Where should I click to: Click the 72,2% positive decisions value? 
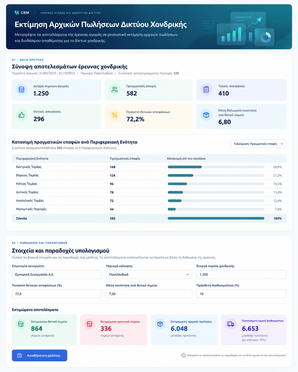pos(135,119)
